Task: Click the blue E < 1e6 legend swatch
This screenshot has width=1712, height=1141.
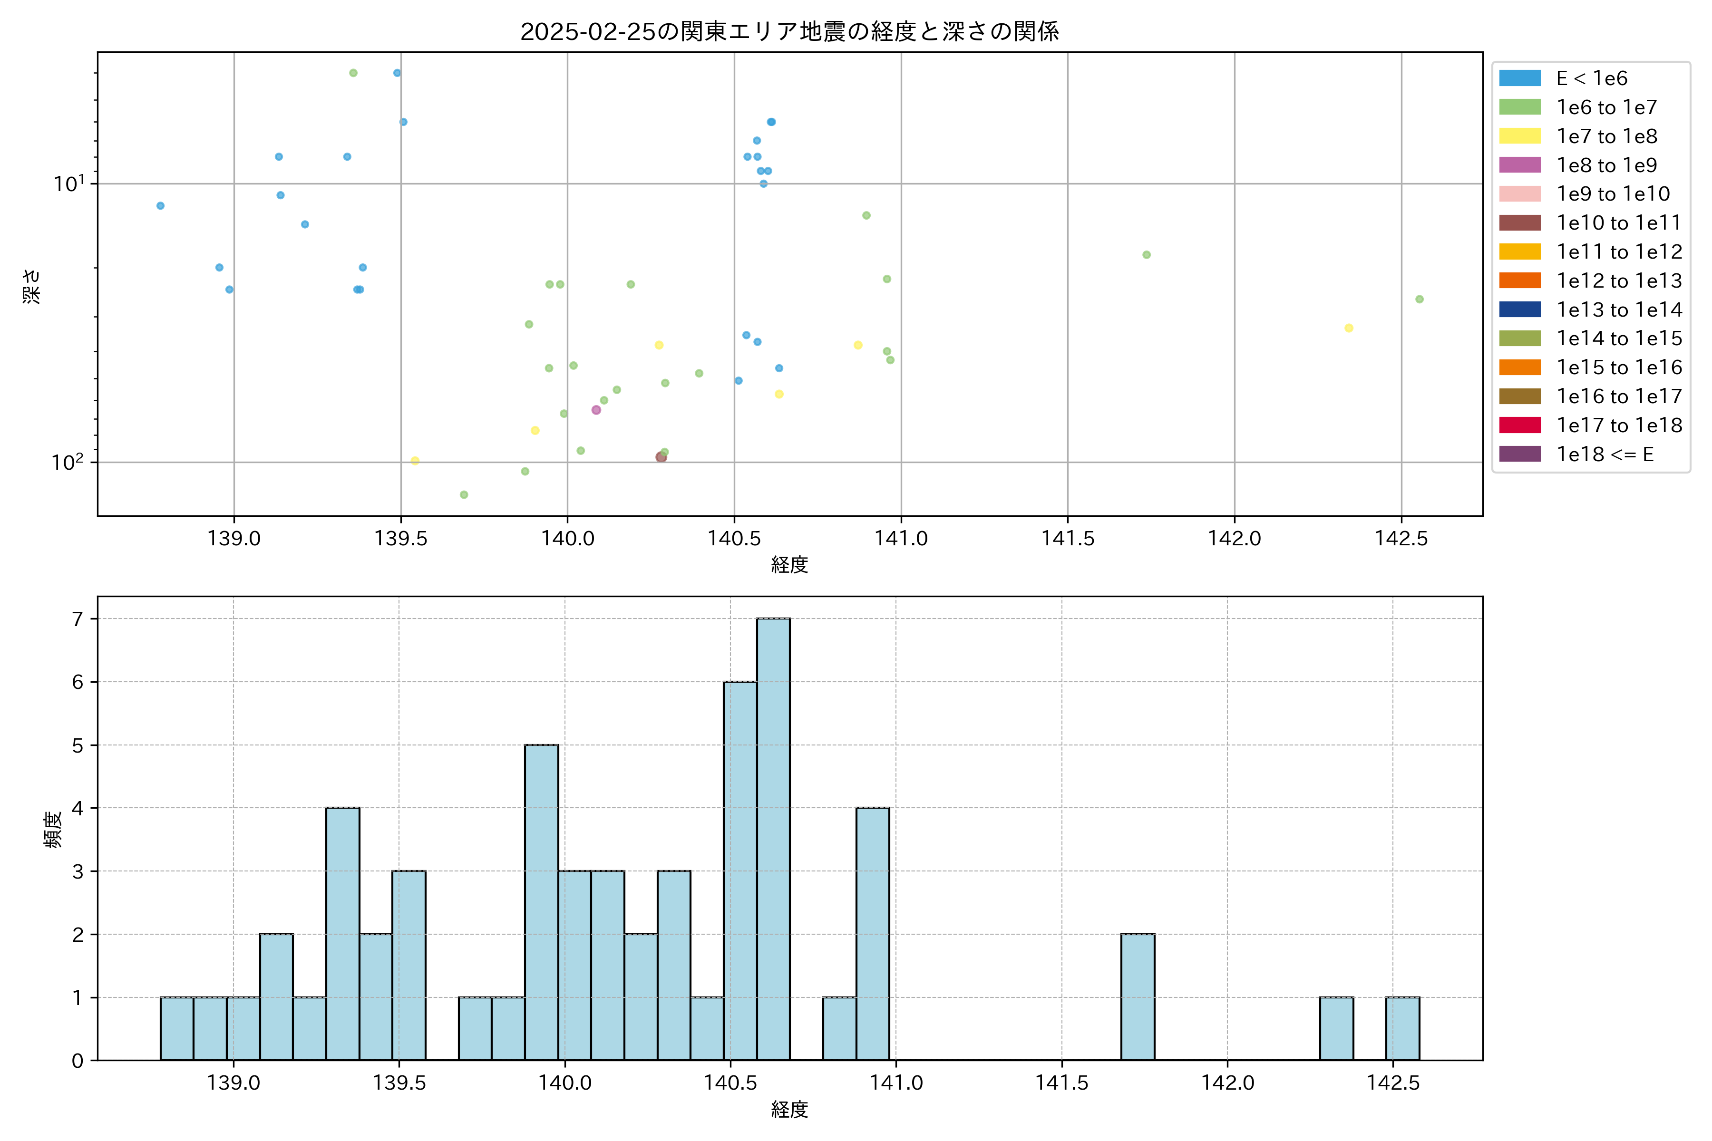Action: pos(1520,78)
